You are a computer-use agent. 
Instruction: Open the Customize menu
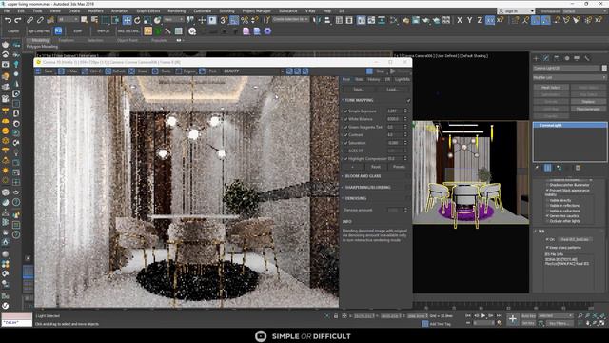[202, 10]
